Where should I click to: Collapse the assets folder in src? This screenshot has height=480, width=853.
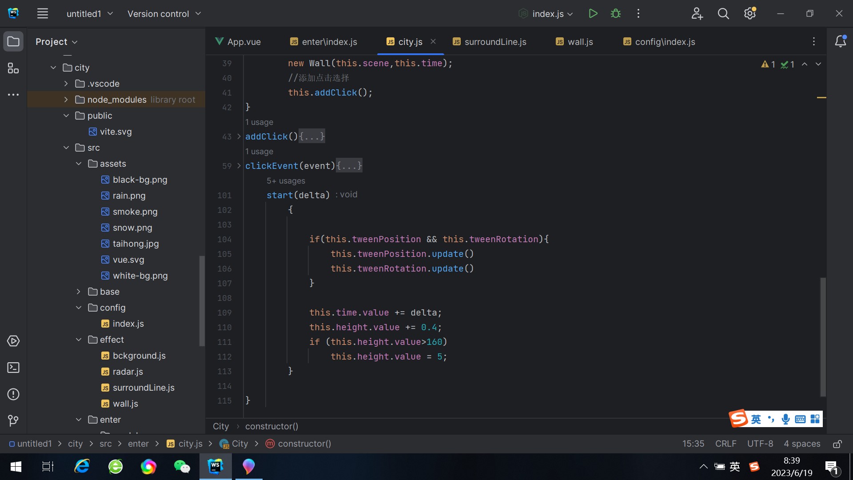click(79, 164)
